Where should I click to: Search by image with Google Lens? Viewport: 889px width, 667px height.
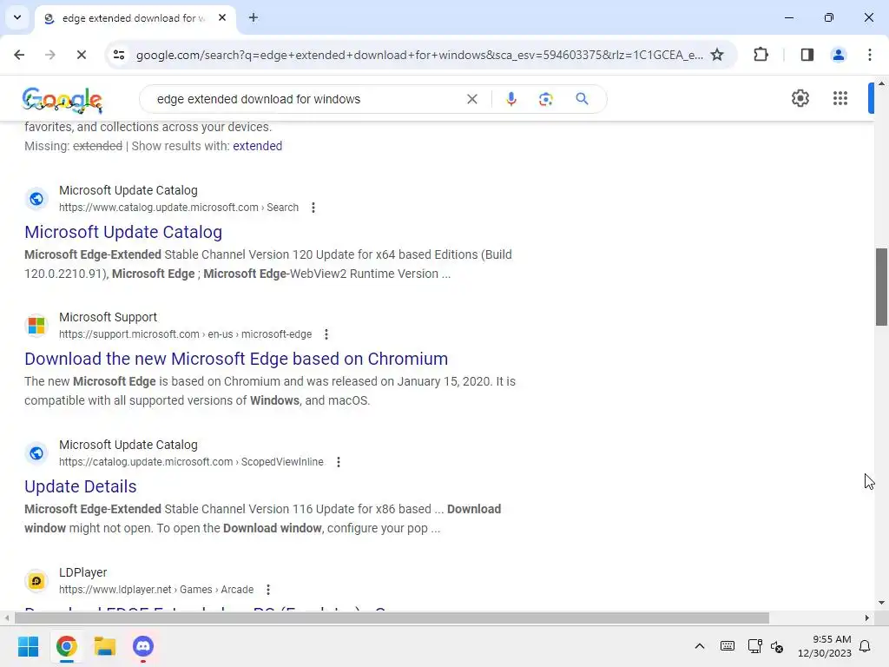tap(545, 99)
